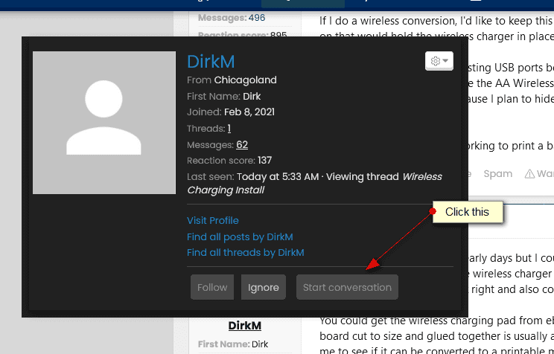Find all posts by DirkM
This screenshot has width=554, height=354.
pos(240,236)
